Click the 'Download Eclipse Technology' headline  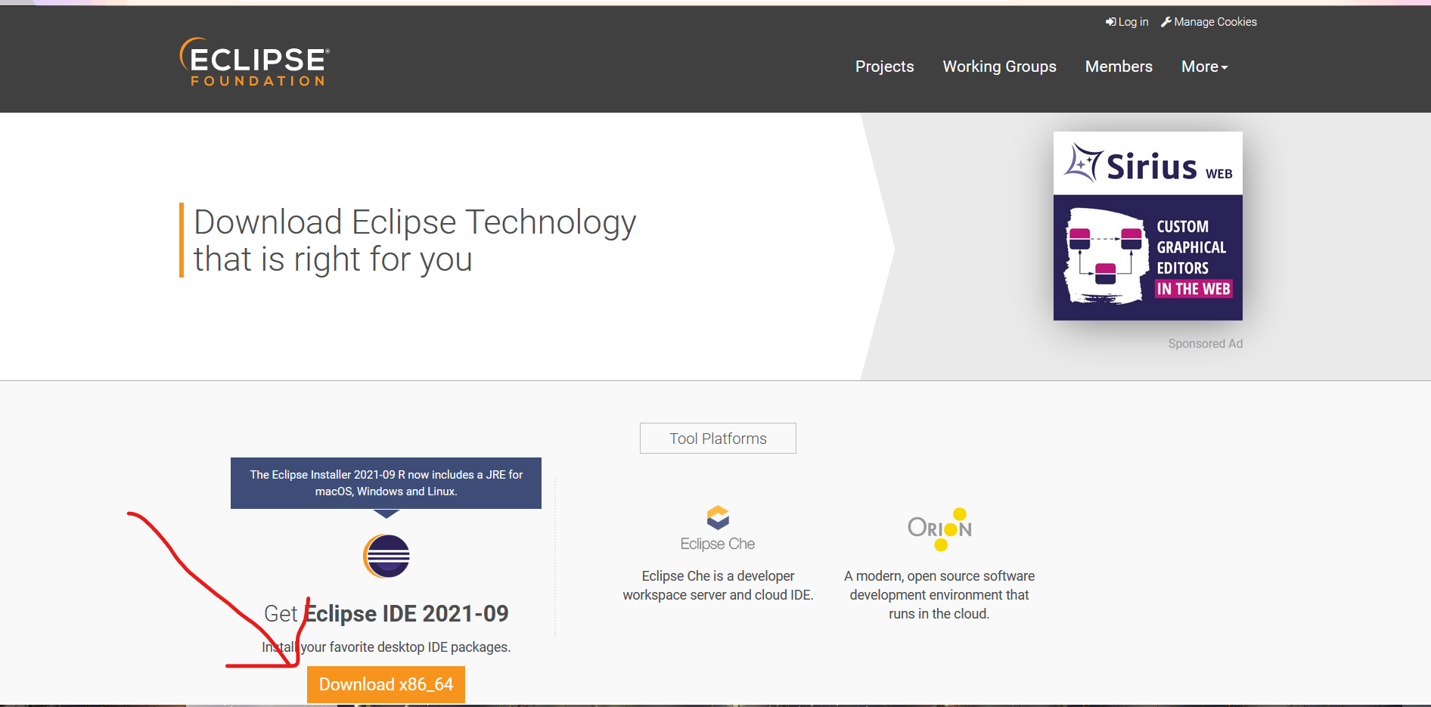tap(414, 240)
